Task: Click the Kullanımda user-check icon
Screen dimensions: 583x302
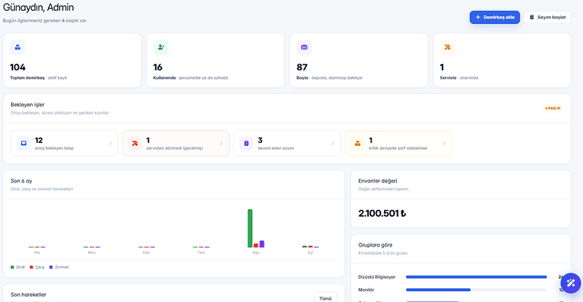Action: click(x=161, y=47)
